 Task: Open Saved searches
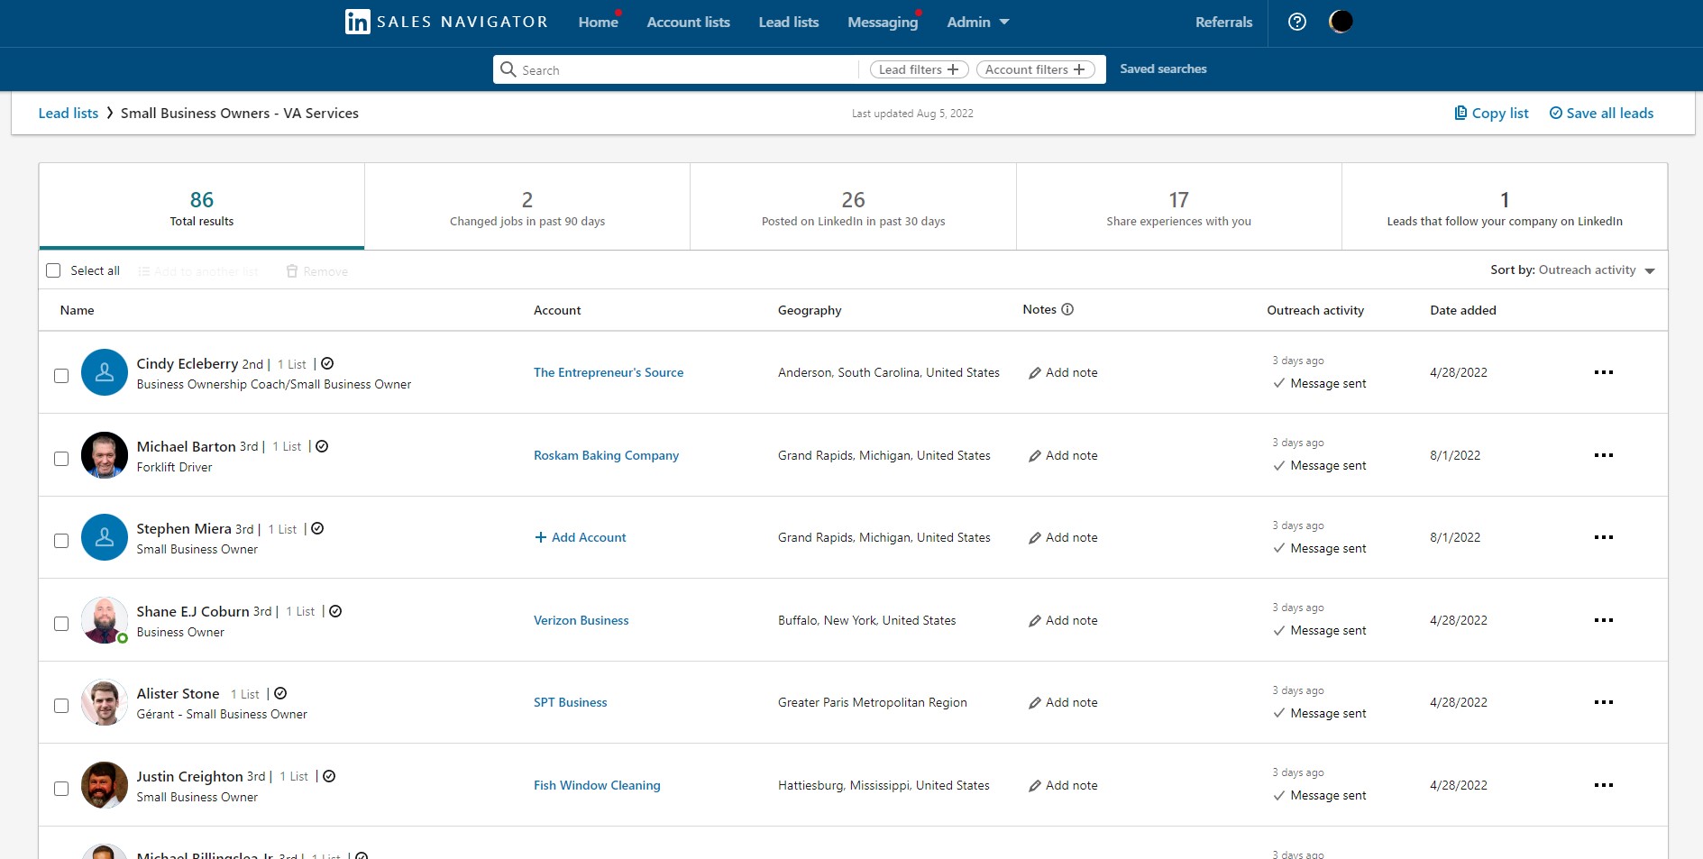1163,69
